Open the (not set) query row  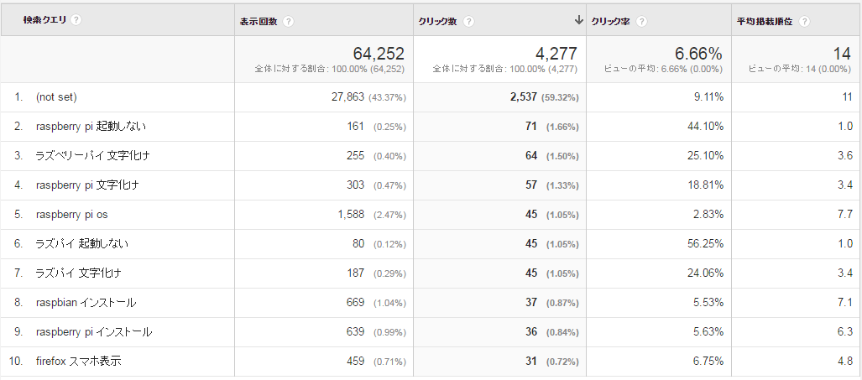coord(56,97)
